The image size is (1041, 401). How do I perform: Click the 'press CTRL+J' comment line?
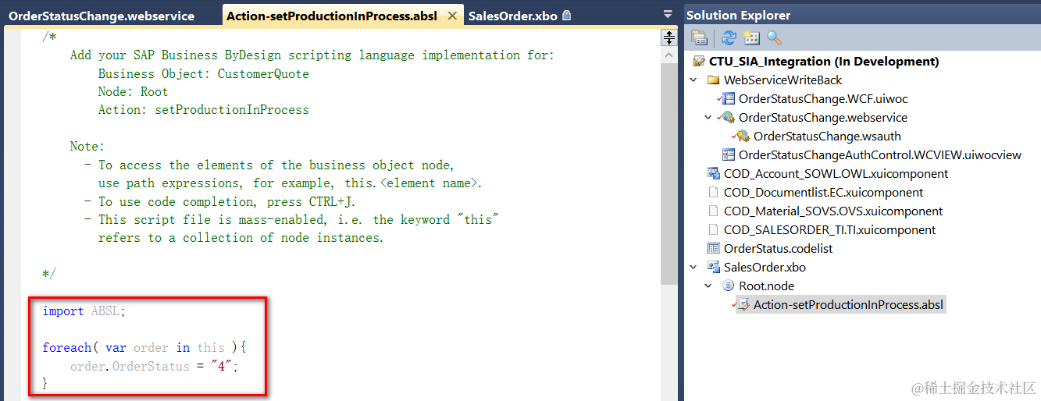tap(220, 201)
